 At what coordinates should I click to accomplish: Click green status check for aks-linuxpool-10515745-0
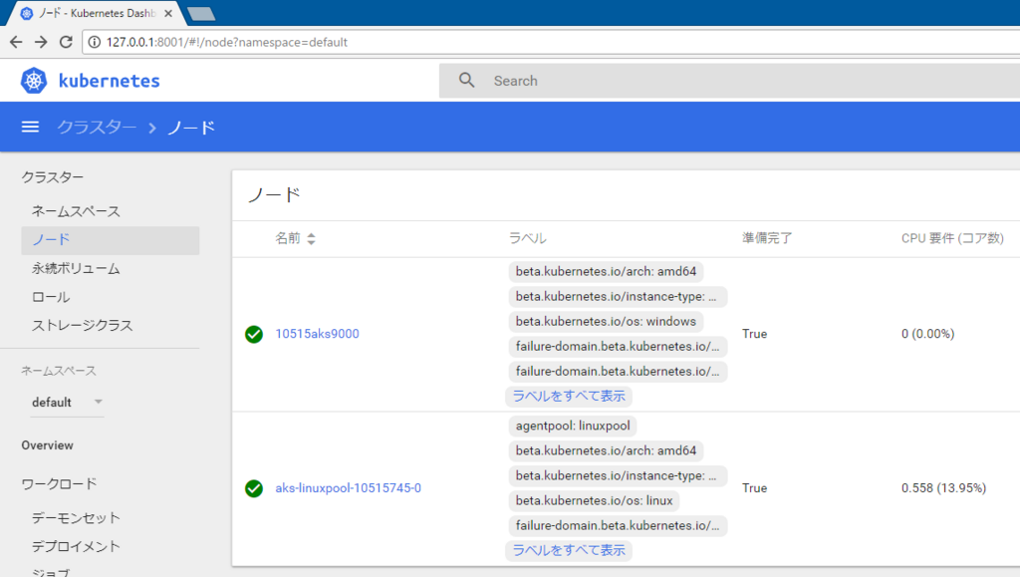tap(254, 488)
